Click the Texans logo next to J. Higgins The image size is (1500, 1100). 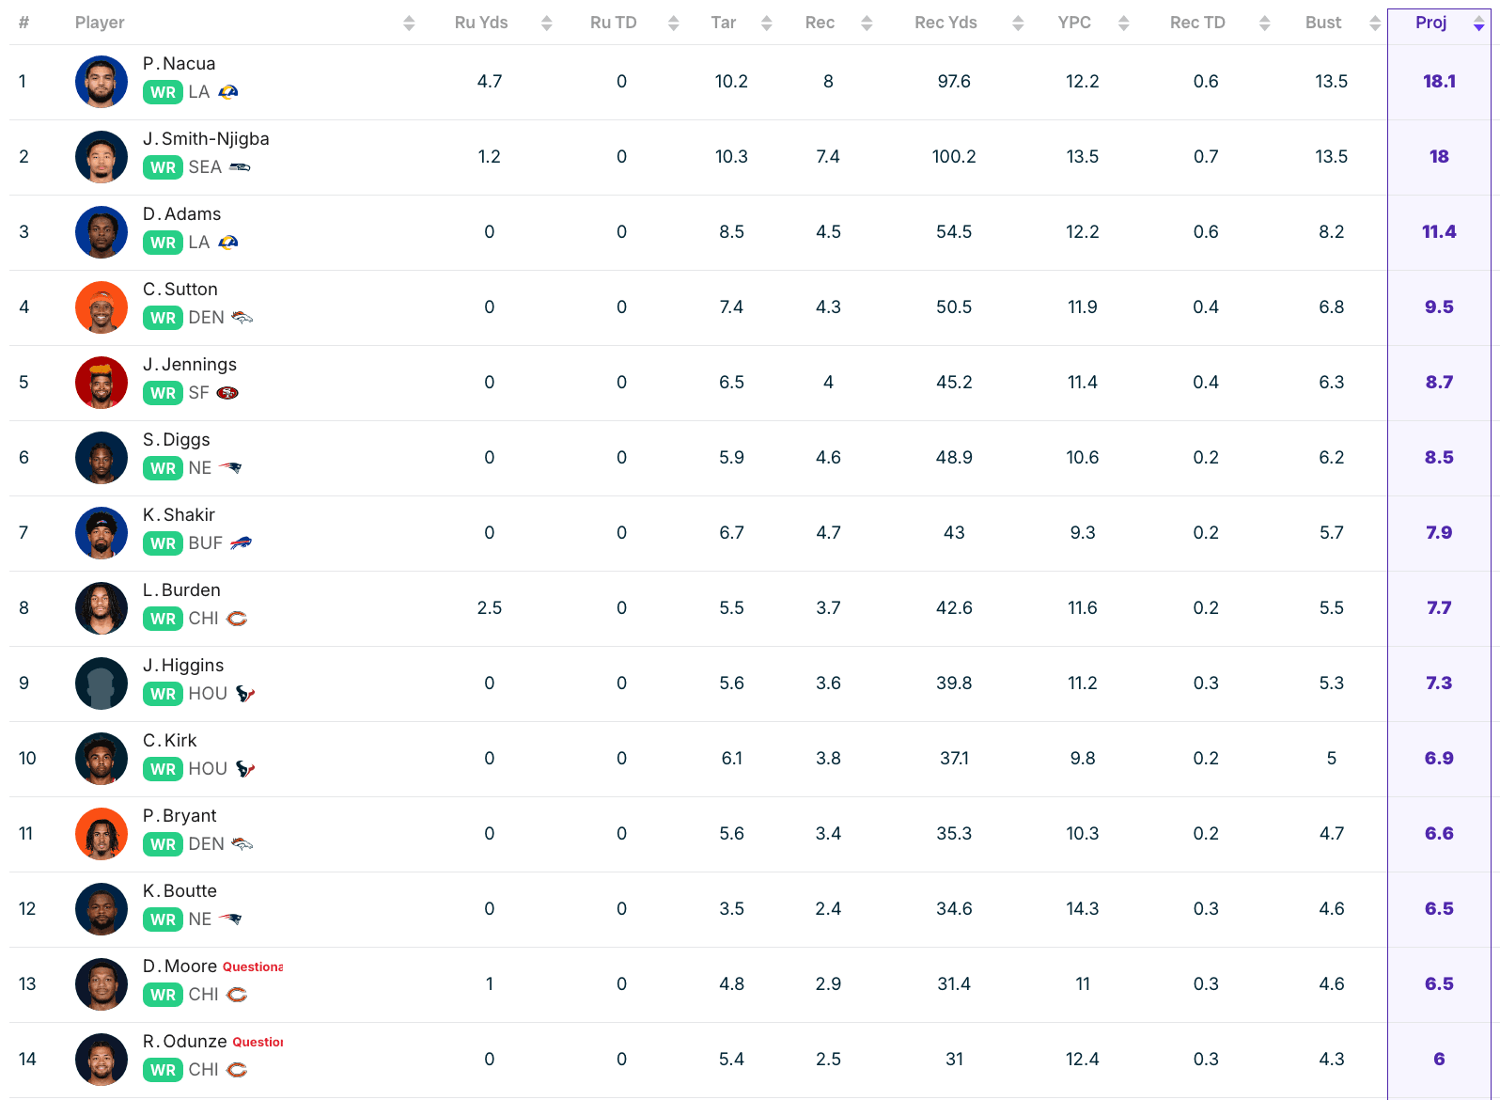[245, 694]
